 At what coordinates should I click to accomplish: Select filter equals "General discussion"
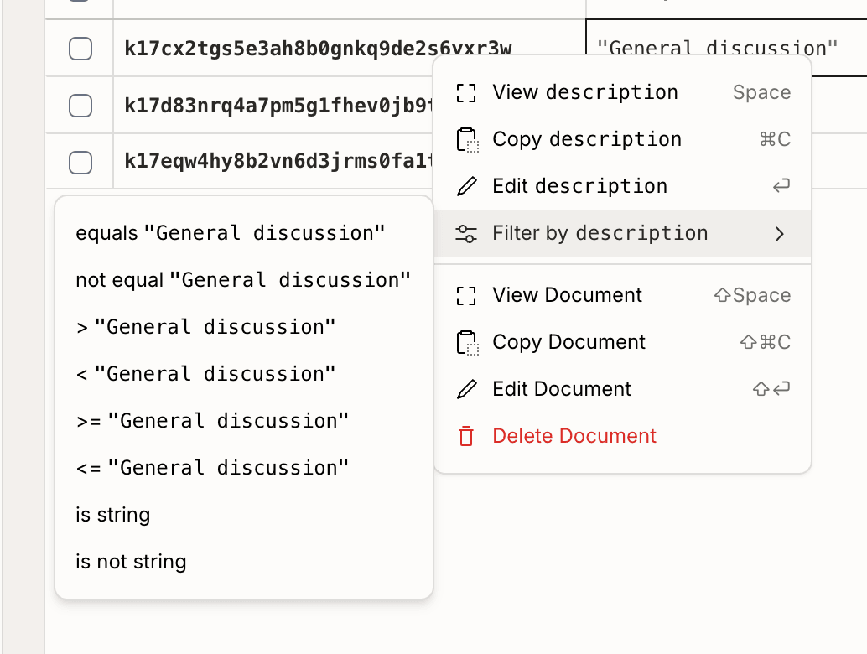coord(244,233)
